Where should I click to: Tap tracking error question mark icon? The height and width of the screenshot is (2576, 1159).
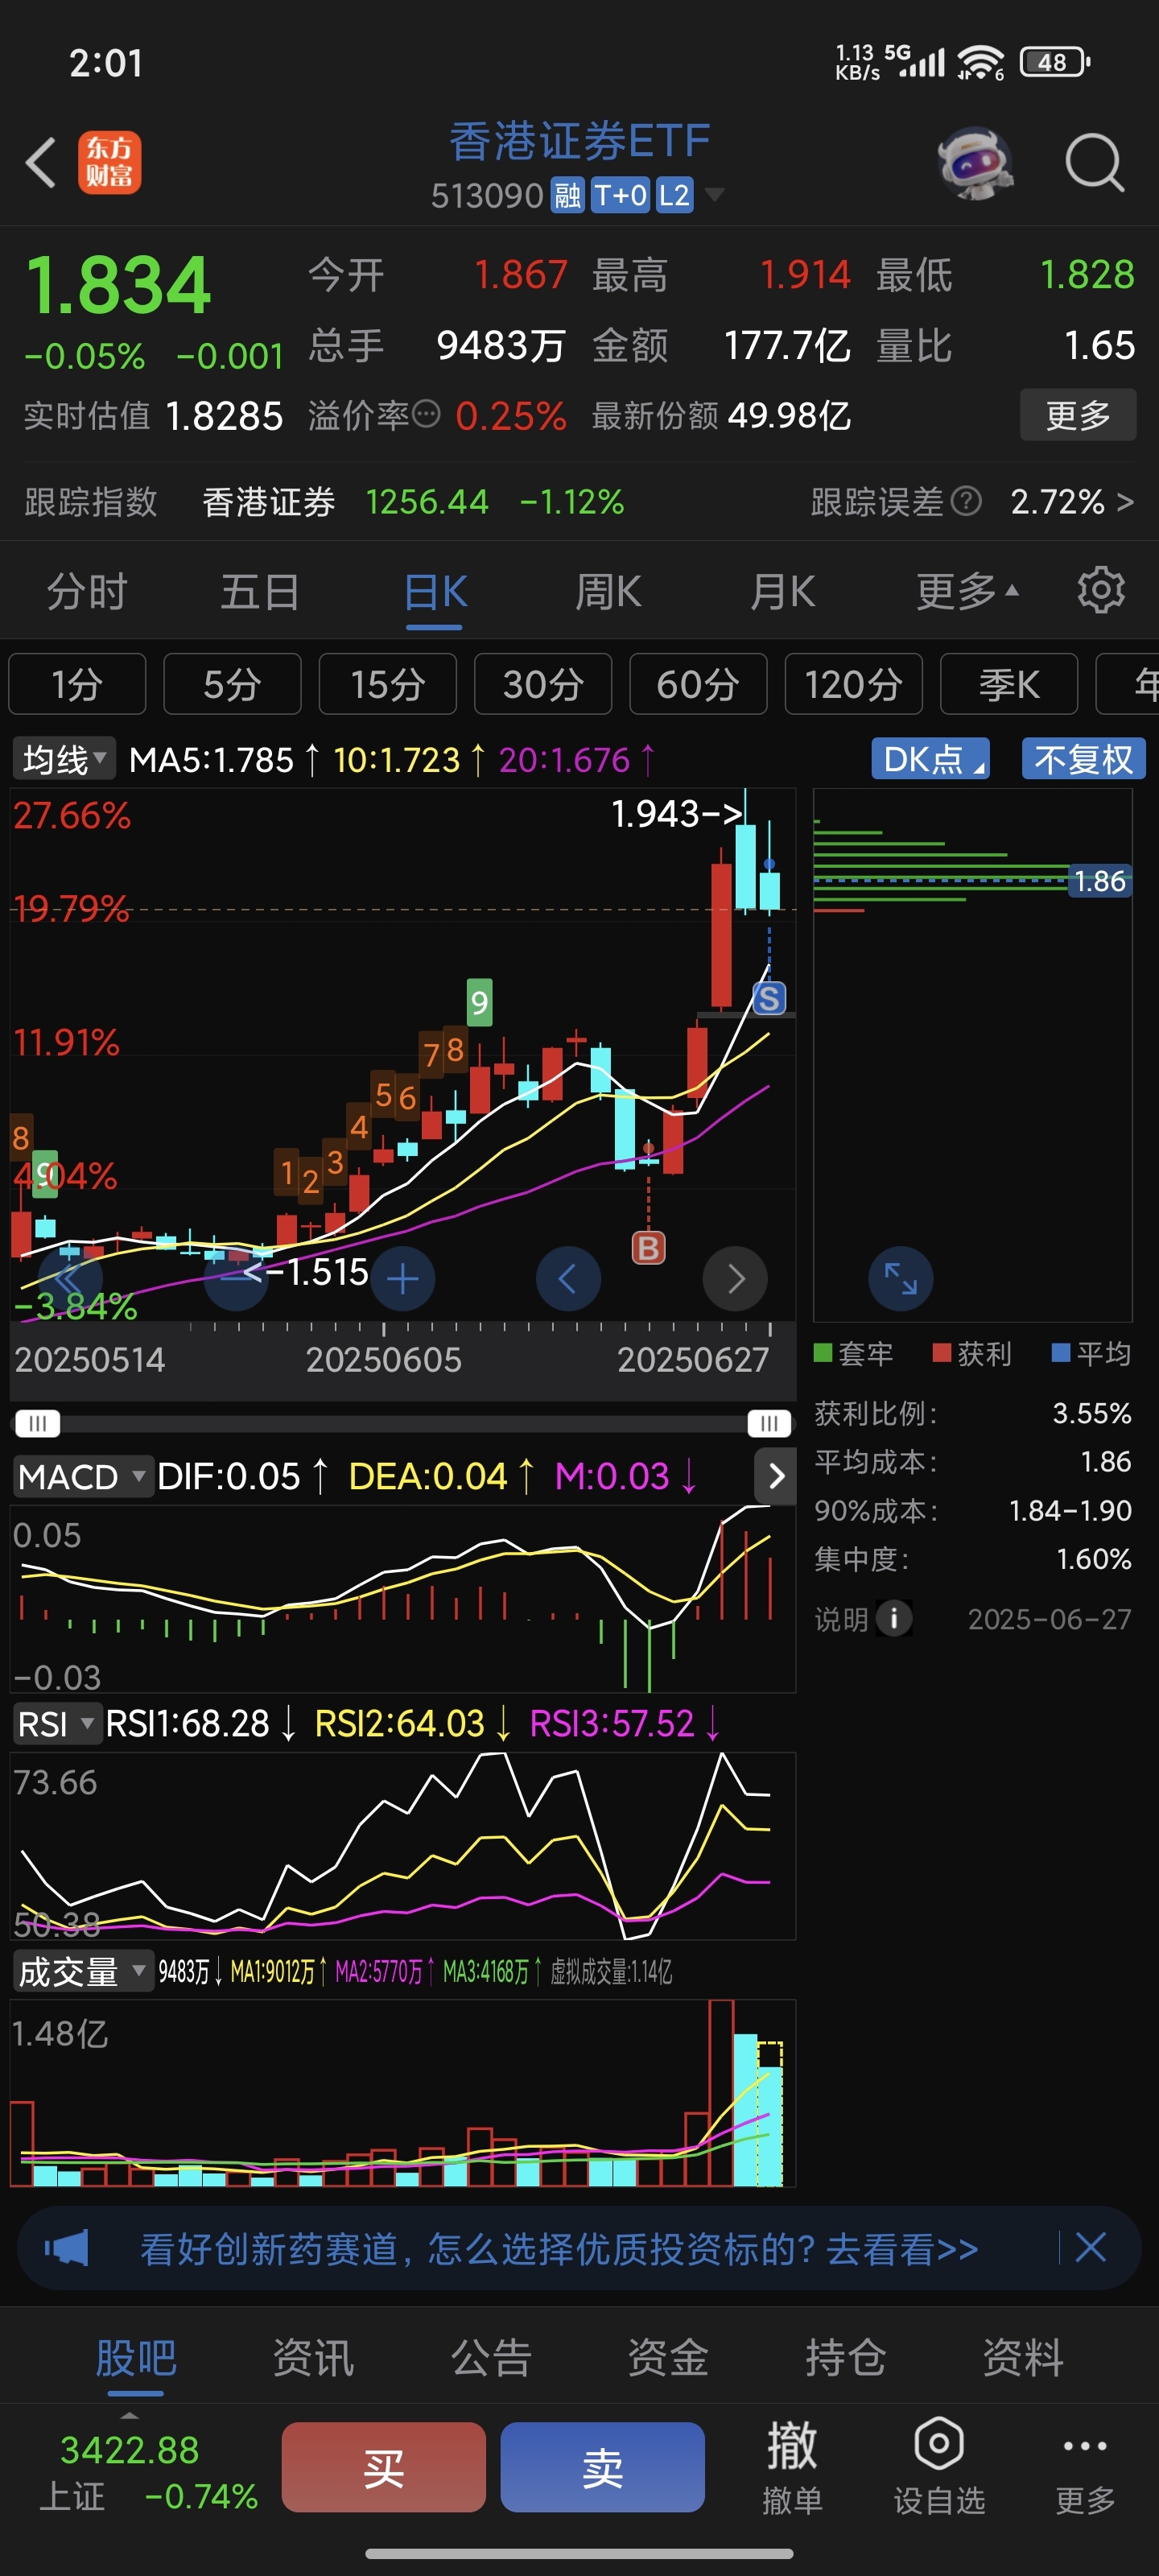coord(965,501)
